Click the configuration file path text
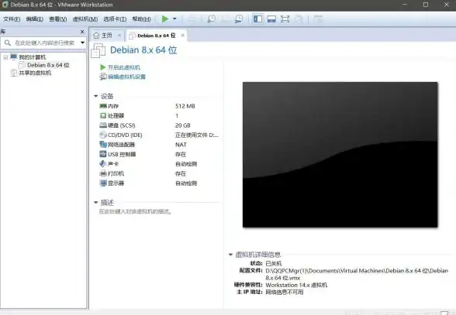This screenshot has height=315, width=456. (x=357, y=274)
